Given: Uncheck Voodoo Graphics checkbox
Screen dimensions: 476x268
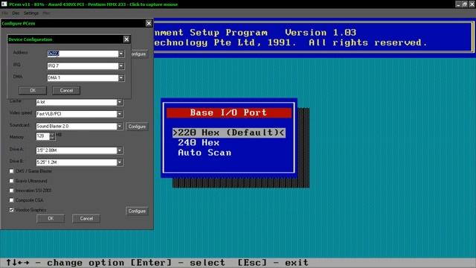Looking at the screenshot, I should [12, 210].
